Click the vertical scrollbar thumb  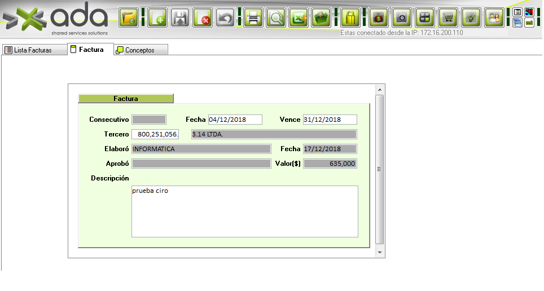coord(380,169)
